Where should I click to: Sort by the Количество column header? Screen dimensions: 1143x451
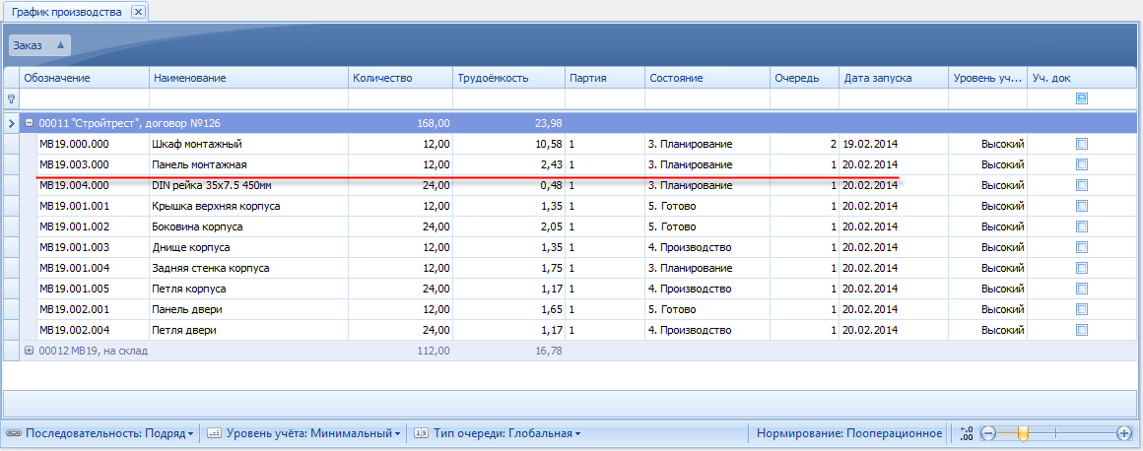tap(400, 78)
